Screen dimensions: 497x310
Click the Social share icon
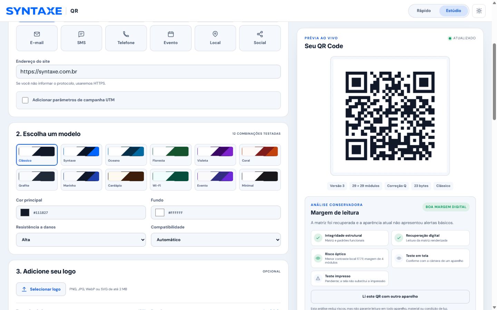(260, 34)
